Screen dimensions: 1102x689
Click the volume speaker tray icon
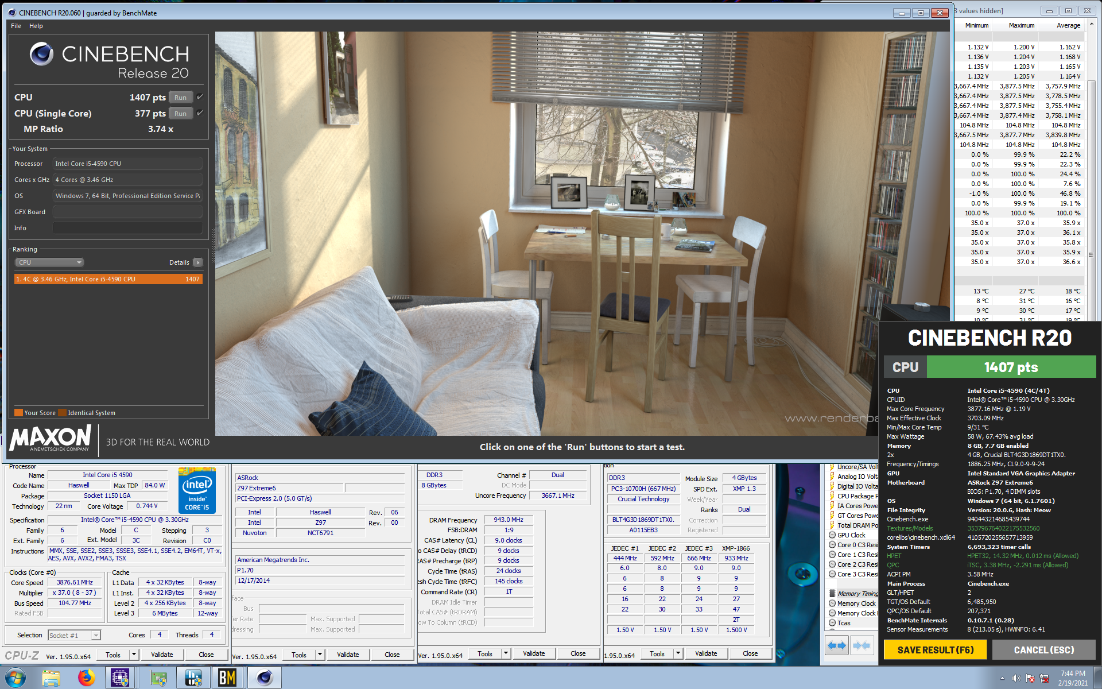(1016, 678)
